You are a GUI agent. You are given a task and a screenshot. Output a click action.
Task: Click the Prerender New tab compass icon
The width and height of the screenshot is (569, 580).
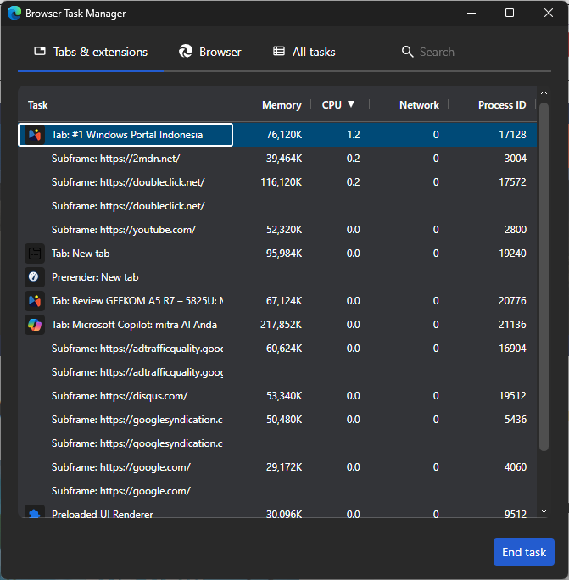(35, 277)
